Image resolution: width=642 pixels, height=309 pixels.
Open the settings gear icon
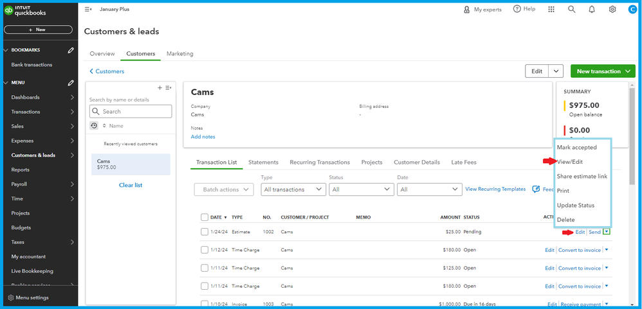coord(612,10)
